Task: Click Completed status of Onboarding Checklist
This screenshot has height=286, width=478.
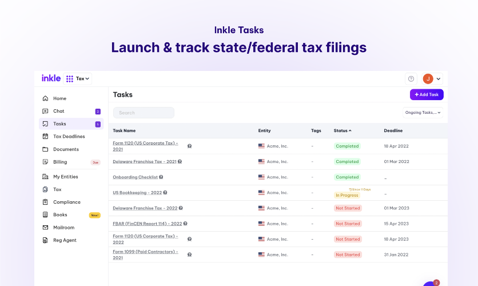Action: (x=347, y=177)
